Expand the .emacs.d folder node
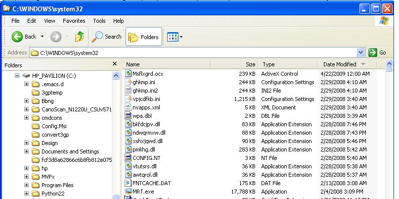This screenshot has width=399, height=199. 27,84
